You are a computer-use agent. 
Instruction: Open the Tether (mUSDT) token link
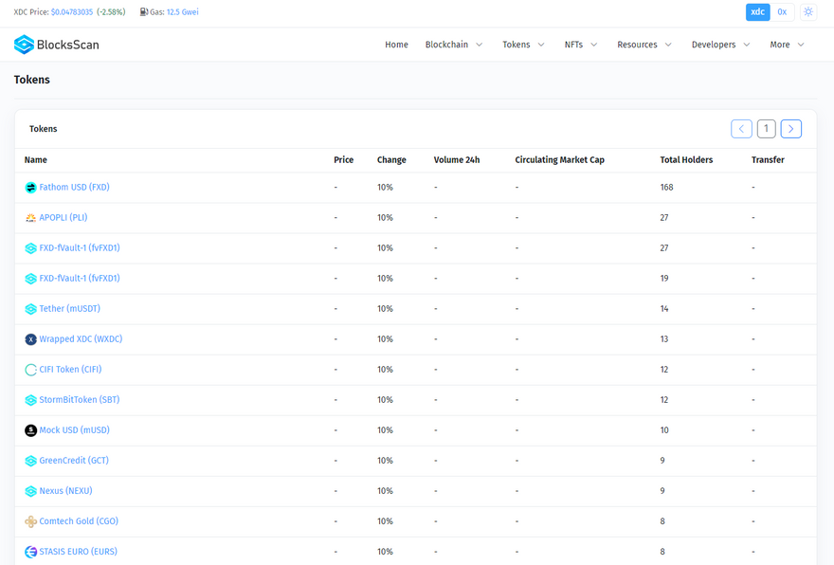[x=69, y=309]
